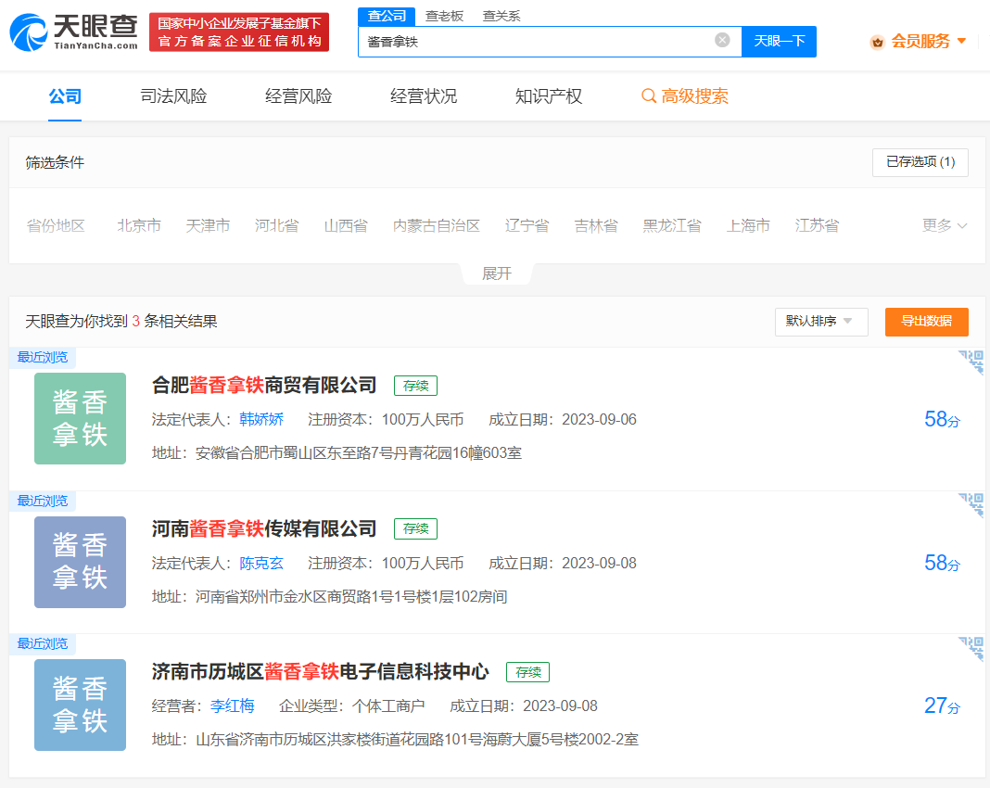Click the 酱香拿铁 logo thumbnail of the first result

[80, 418]
